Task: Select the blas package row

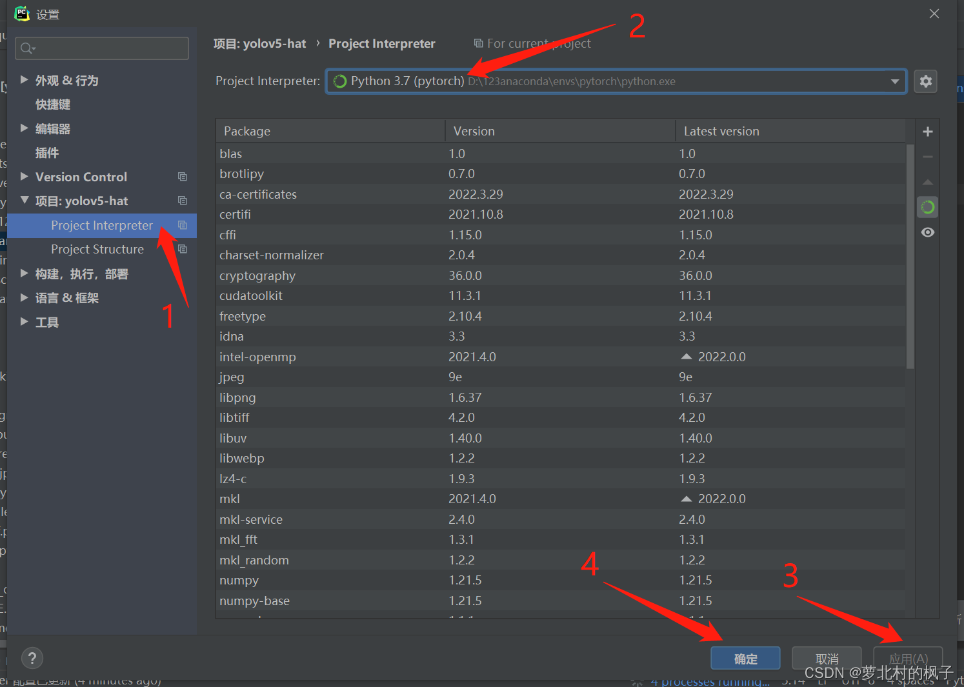Action: (x=561, y=154)
